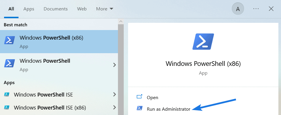The image size is (281, 115).
Task: Click the Open action icon
Action: point(139,97)
